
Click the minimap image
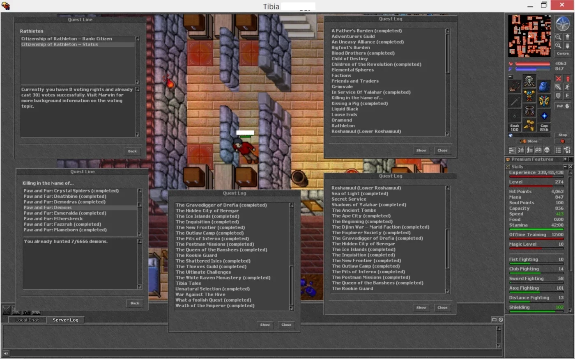coord(529,36)
